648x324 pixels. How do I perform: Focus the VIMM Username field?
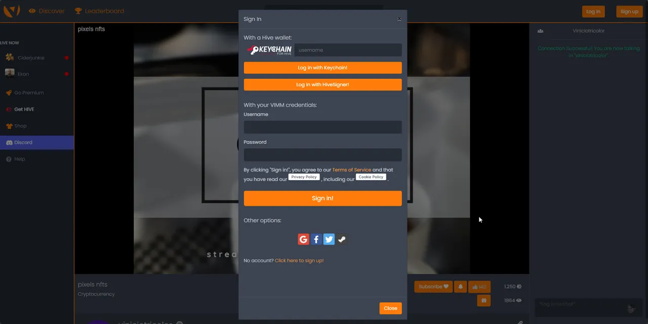[322, 127]
